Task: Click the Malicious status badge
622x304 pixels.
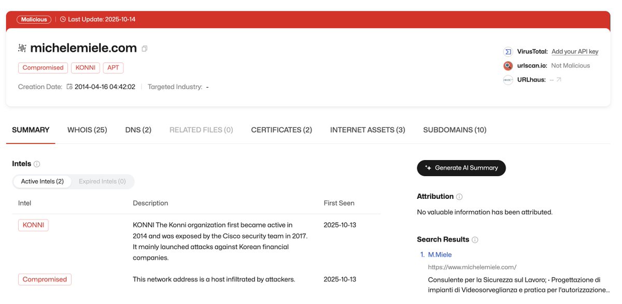Action: coord(34,19)
